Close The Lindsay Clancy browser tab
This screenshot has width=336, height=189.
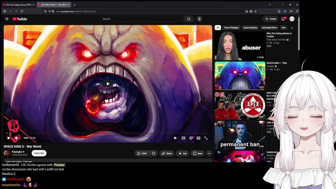tap(33, 5)
